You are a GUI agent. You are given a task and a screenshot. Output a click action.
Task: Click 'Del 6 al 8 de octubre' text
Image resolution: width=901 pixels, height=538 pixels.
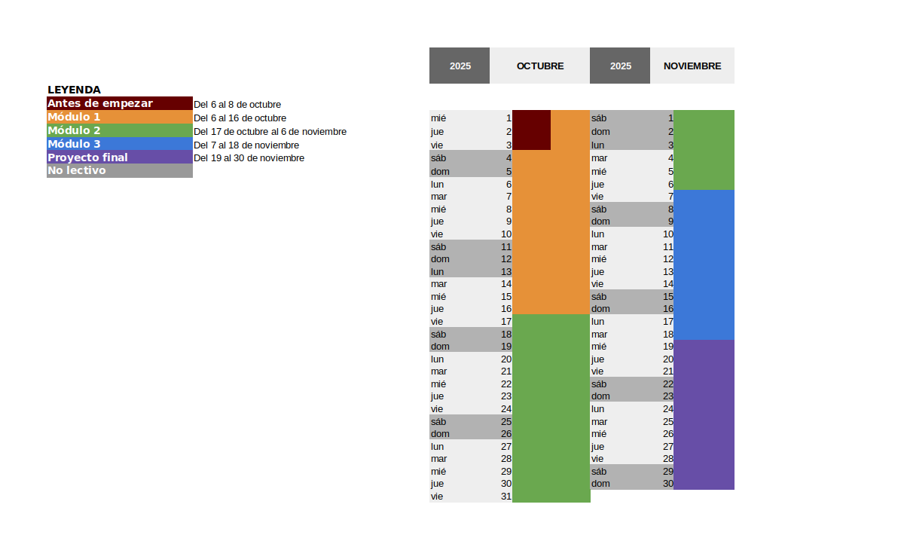click(x=237, y=105)
